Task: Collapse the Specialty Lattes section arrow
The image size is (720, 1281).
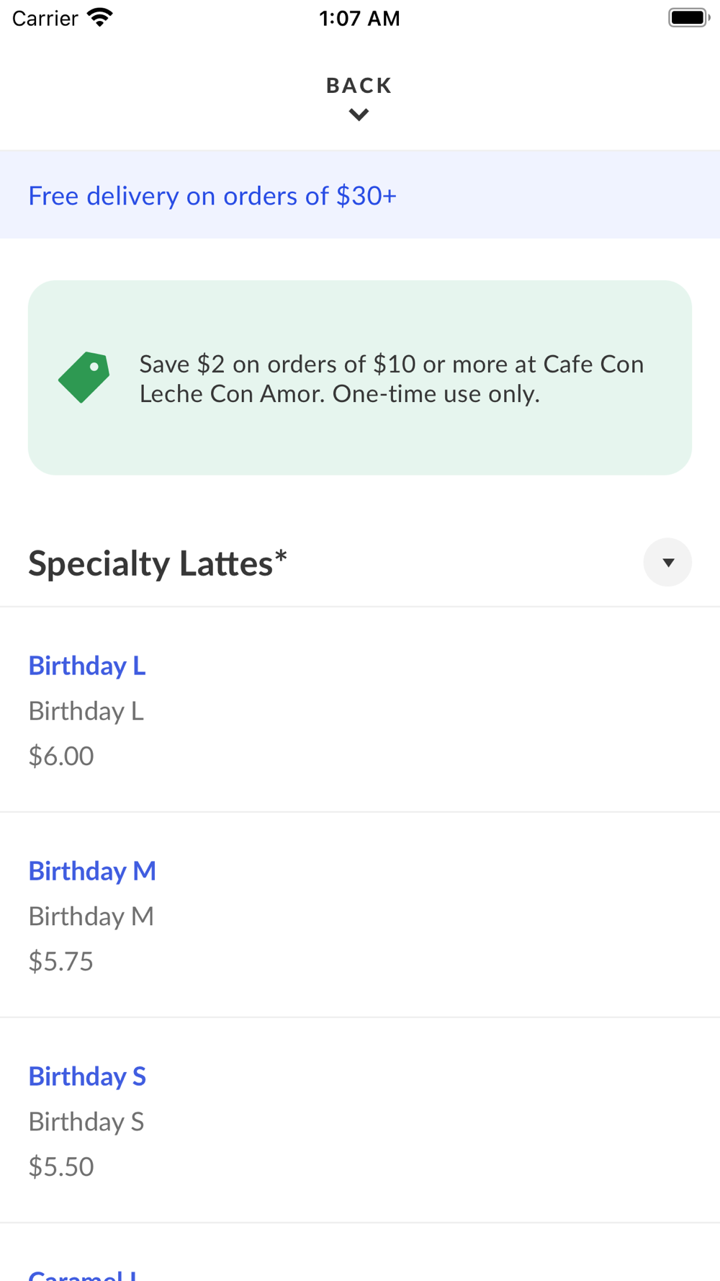Action: (667, 562)
